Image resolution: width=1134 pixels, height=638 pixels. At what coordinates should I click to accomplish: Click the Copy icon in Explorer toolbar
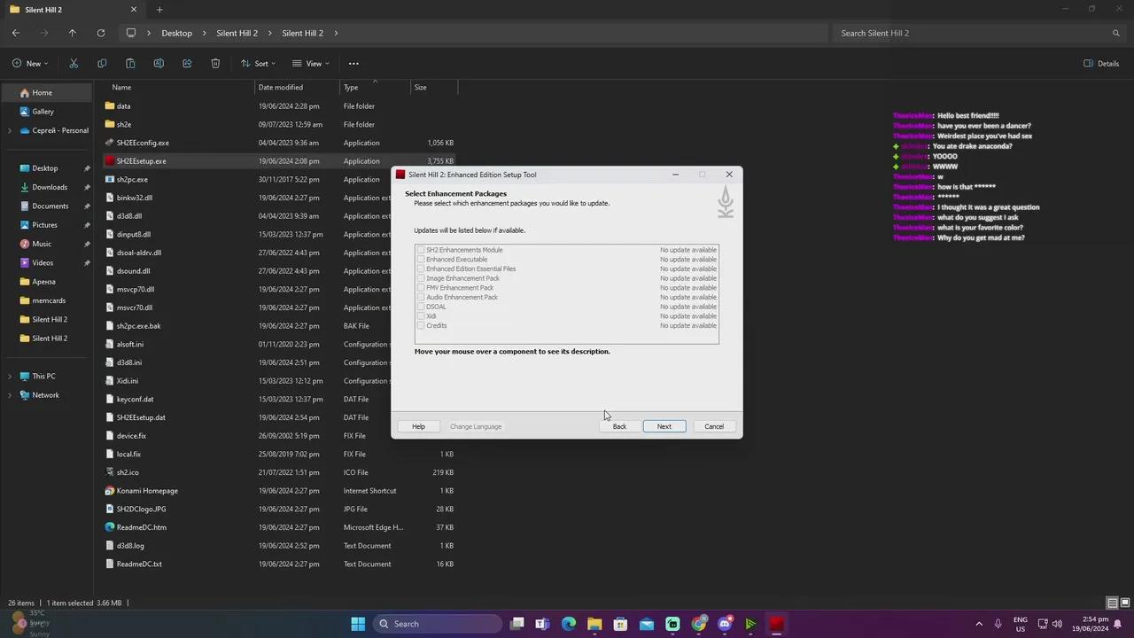click(x=102, y=64)
